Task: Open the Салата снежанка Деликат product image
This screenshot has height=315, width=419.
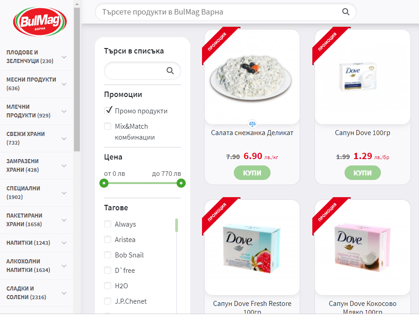Action: coord(252,77)
